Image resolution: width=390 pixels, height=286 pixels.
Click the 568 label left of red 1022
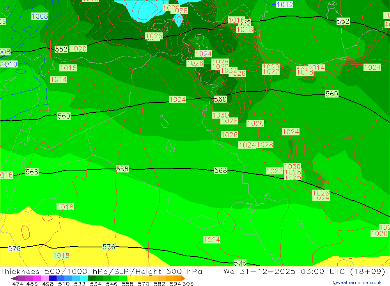point(221,171)
